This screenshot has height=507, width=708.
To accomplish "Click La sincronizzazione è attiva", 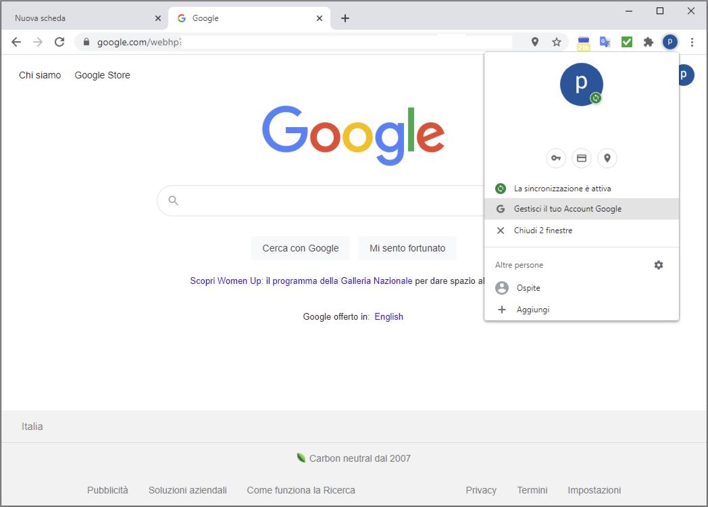I will tap(582, 189).
